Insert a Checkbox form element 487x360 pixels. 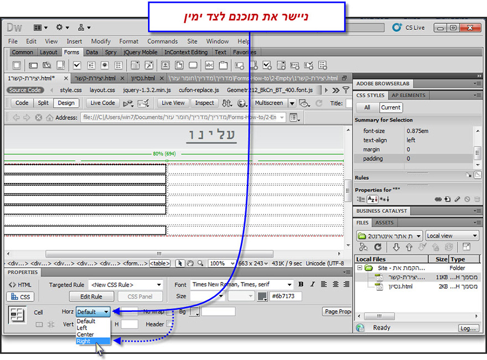pos(77,65)
